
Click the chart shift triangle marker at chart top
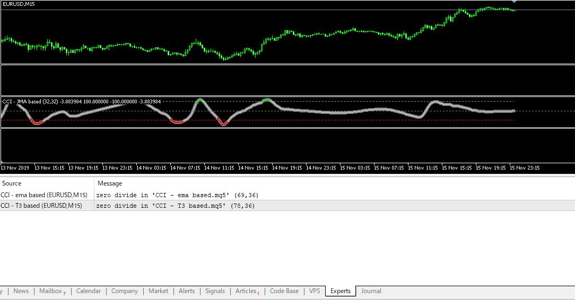tap(514, 2)
